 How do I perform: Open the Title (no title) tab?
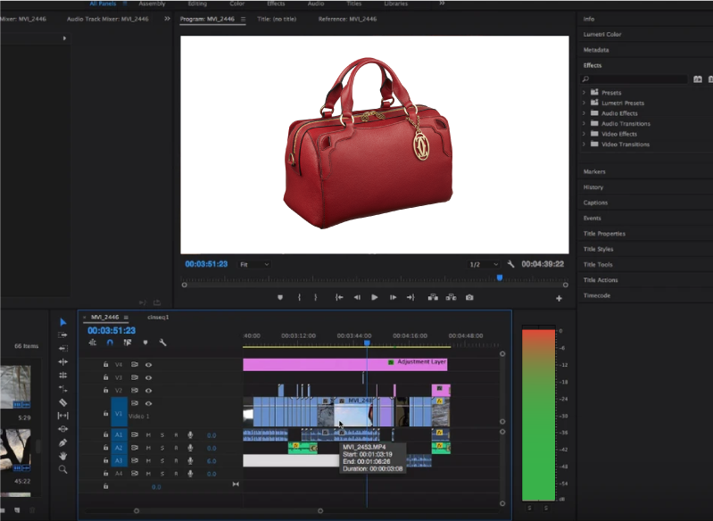point(277,19)
